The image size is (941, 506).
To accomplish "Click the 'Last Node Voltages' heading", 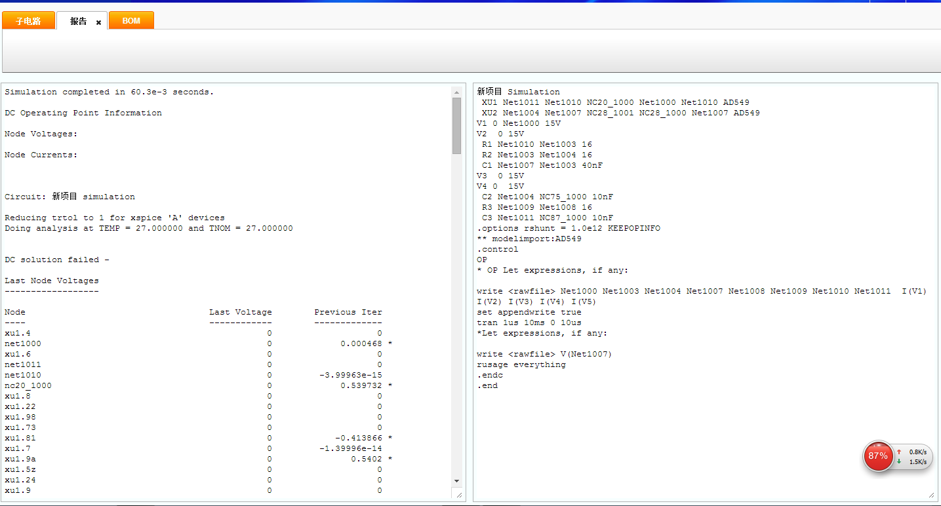I will tap(52, 281).
